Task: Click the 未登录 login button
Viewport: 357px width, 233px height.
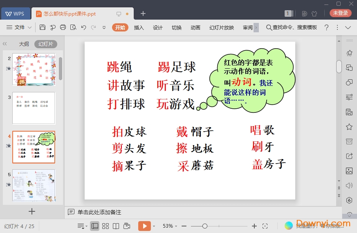Action: coord(340,13)
